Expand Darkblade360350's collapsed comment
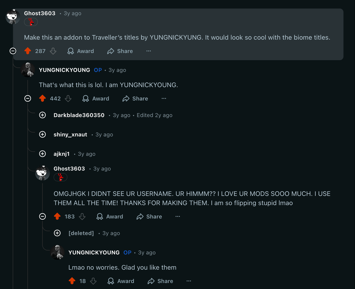 click(x=42, y=115)
